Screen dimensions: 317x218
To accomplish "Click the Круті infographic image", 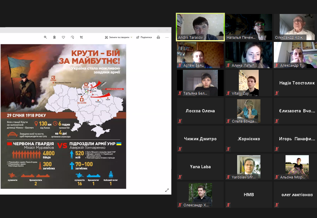I will [x=63, y=116].
